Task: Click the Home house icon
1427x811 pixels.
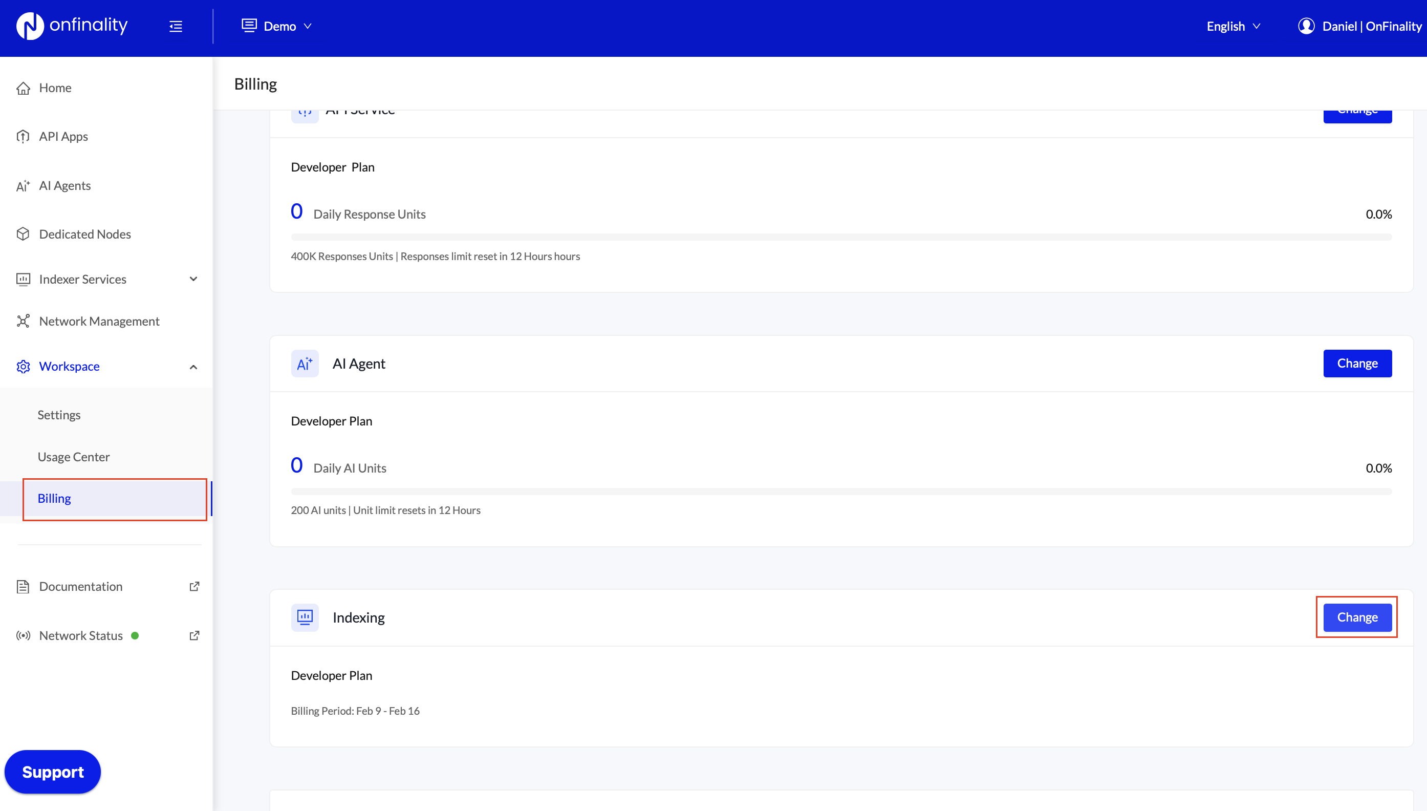Action: 23,88
